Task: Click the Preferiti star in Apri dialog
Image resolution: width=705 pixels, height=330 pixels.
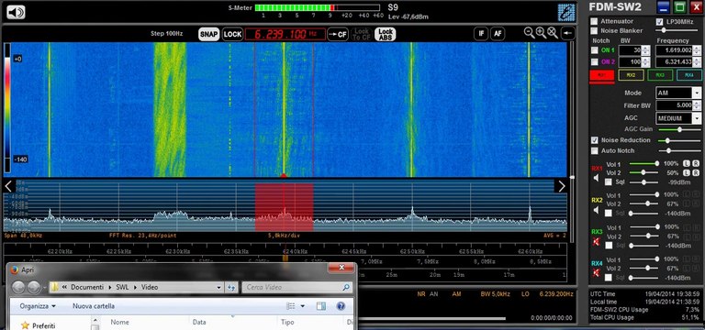Action: 25,325
